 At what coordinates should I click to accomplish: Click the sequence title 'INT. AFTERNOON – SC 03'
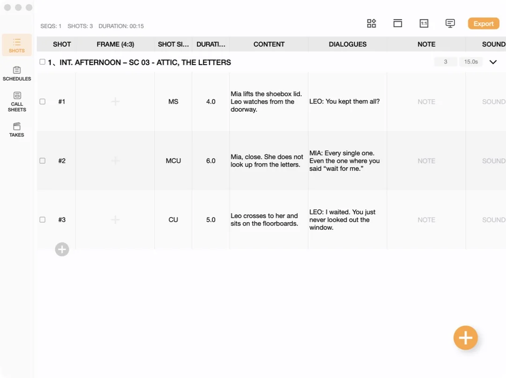coord(145,62)
